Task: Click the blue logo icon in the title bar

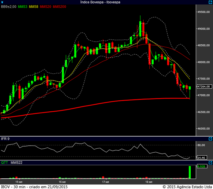Action: [x=3, y=2]
